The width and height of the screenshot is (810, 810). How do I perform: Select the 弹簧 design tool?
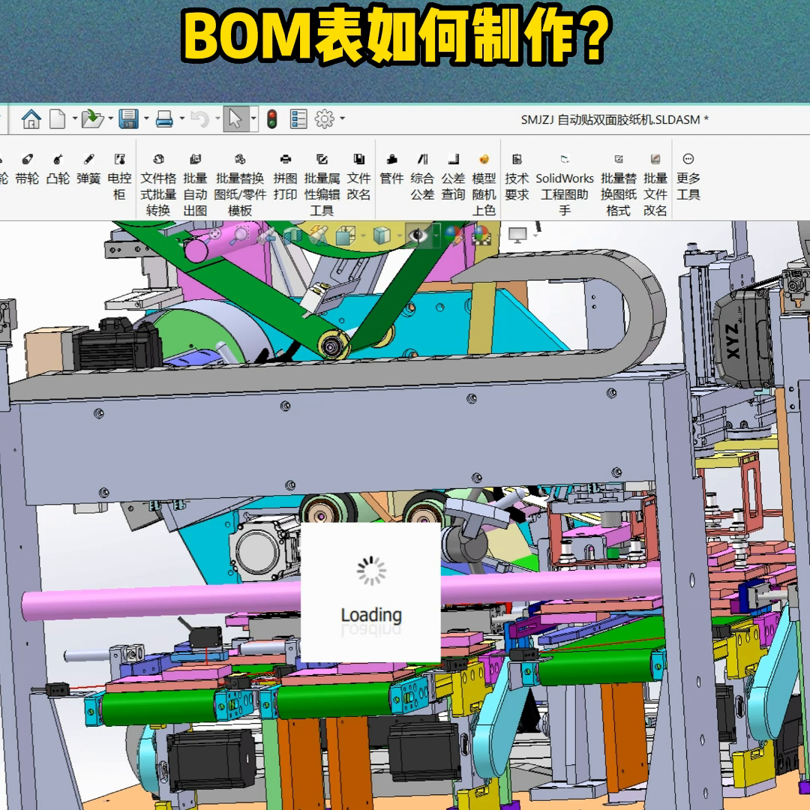(90, 172)
